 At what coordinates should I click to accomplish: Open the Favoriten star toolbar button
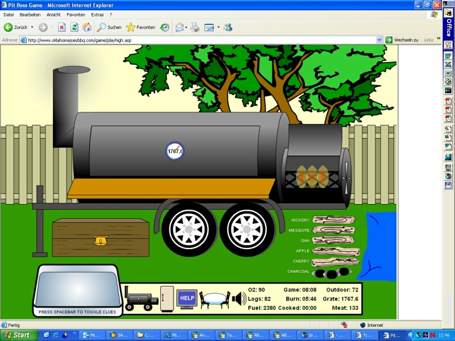tap(140, 27)
